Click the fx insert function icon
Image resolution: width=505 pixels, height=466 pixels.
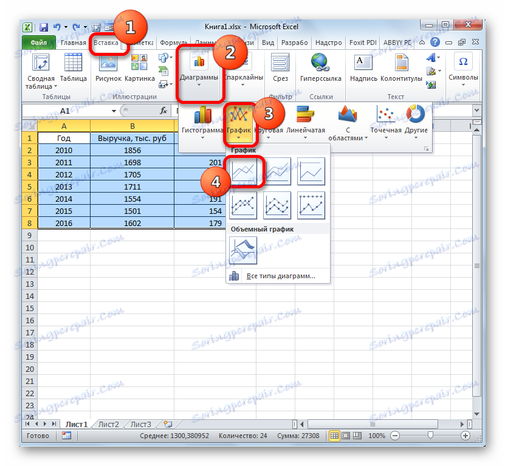pyautogui.click(x=163, y=111)
